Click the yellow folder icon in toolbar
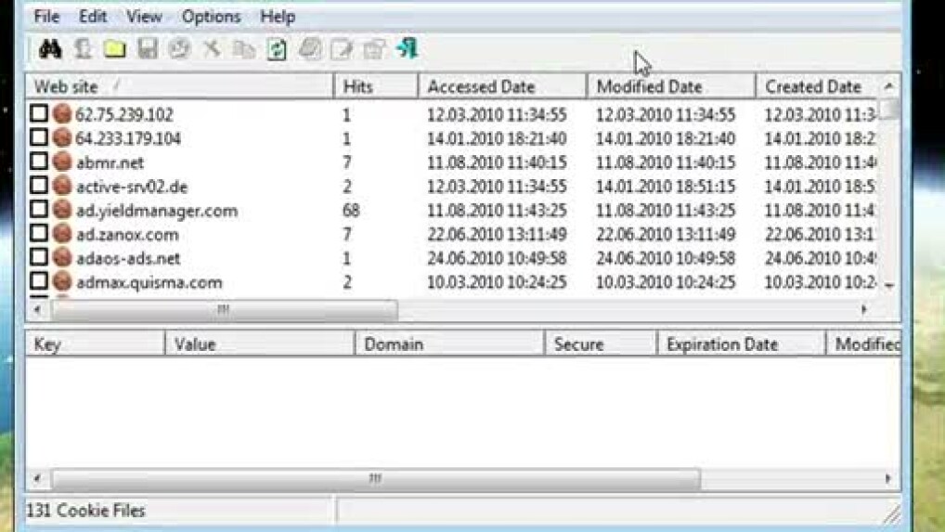945x532 pixels. click(114, 49)
